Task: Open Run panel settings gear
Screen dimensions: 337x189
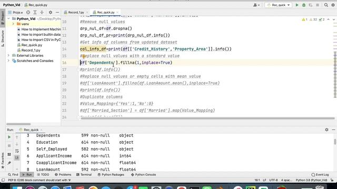Action: click(x=326, y=130)
